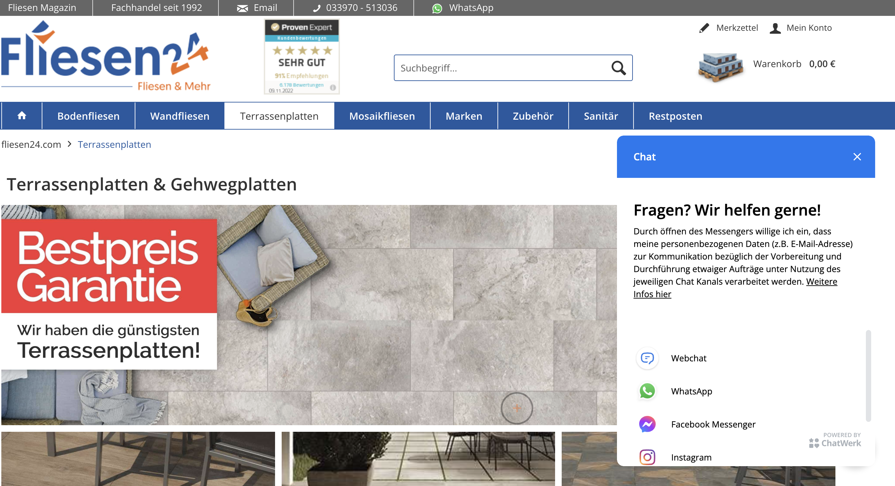895x486 pixels.
Task: Click the chat panel scrollbar
Action: (868, 376)
